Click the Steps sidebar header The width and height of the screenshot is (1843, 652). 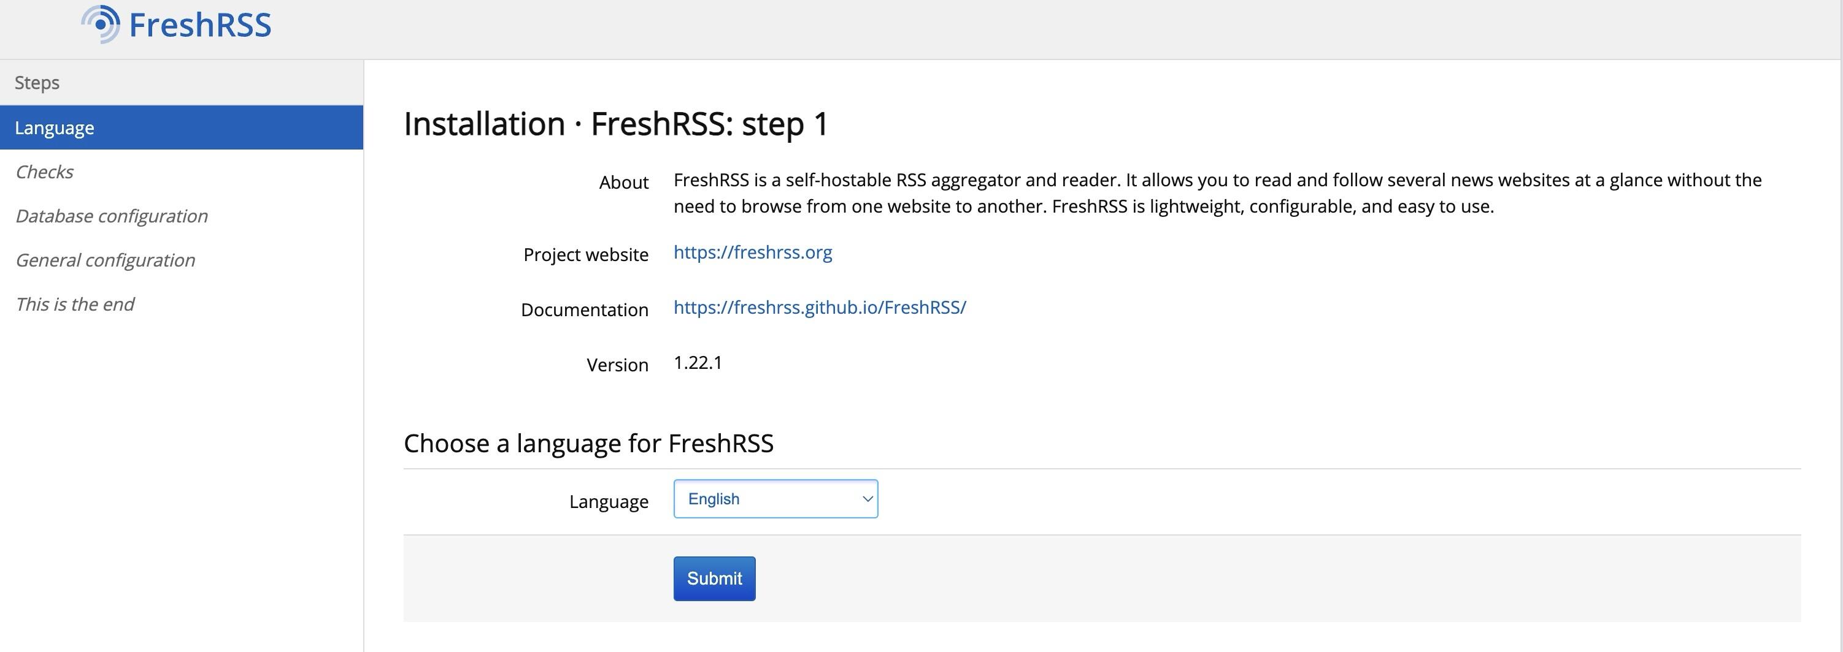point(37,83)
